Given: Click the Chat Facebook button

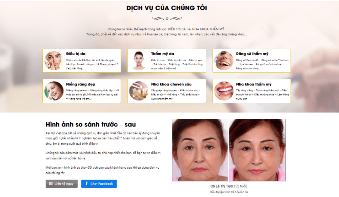Looking at the screenshot, I should (x=99, y=184).
